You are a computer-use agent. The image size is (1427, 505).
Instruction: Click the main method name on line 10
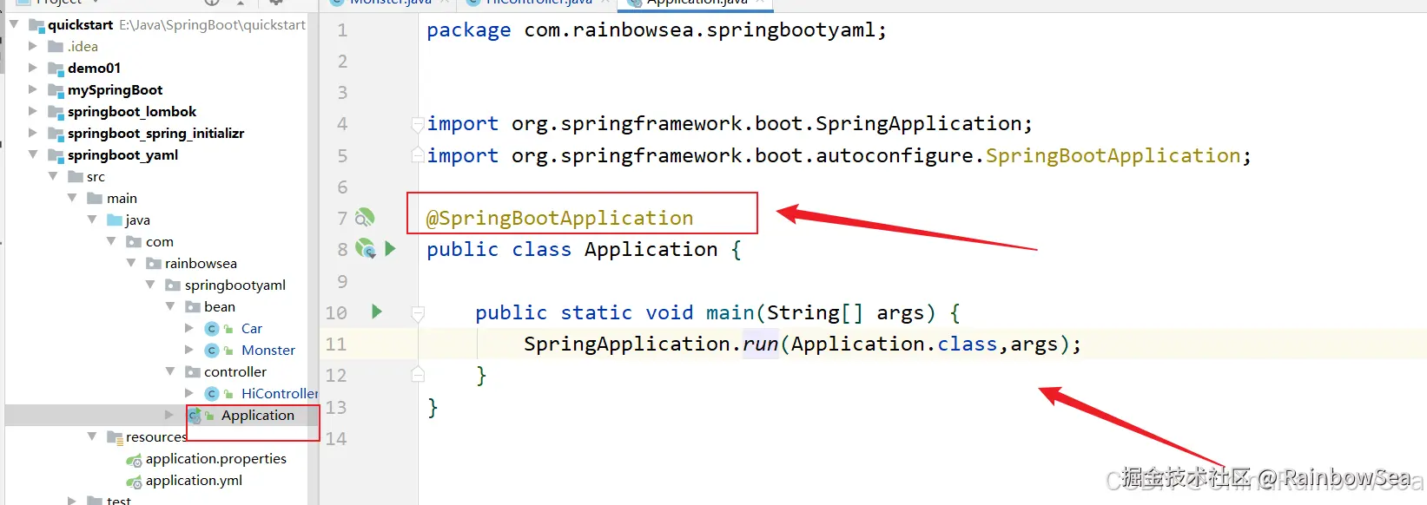(730, 312)
